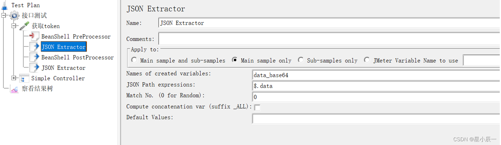
Task: Click the BeanShell PostProcessor icon
Action: point(35,57)
